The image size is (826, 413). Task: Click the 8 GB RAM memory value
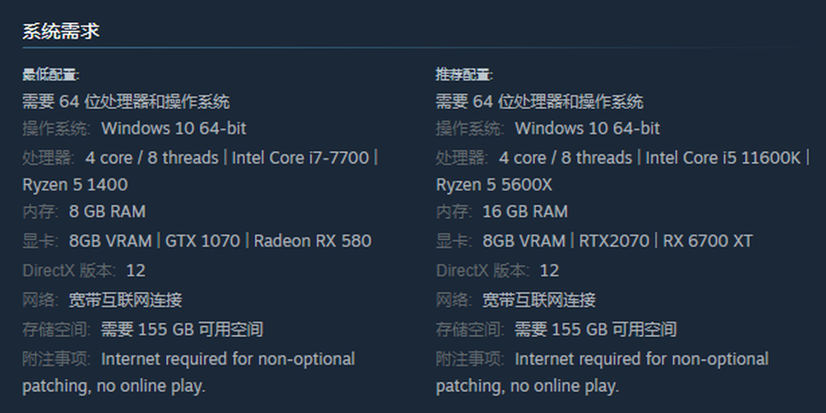[107, 212]
